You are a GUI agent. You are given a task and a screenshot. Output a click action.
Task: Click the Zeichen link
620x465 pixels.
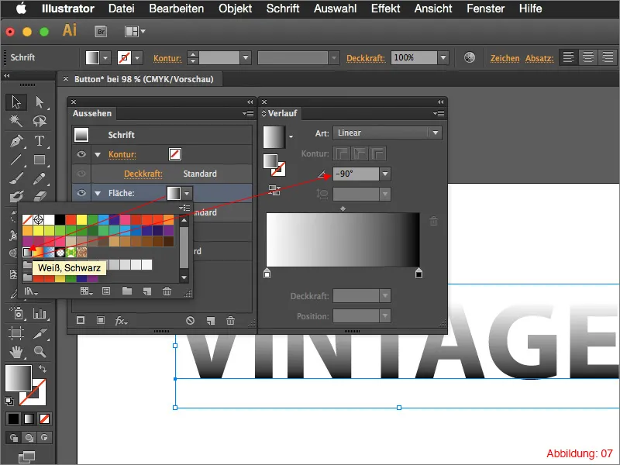[505, 58]
